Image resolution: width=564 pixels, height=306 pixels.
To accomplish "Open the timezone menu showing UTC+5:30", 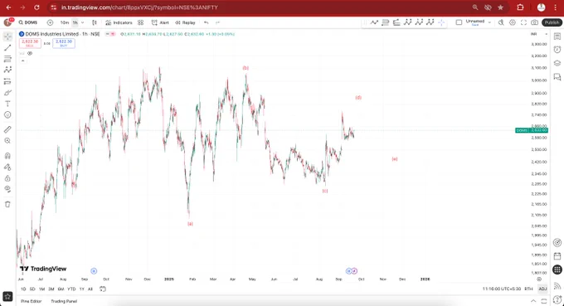I will click(502, 289).
